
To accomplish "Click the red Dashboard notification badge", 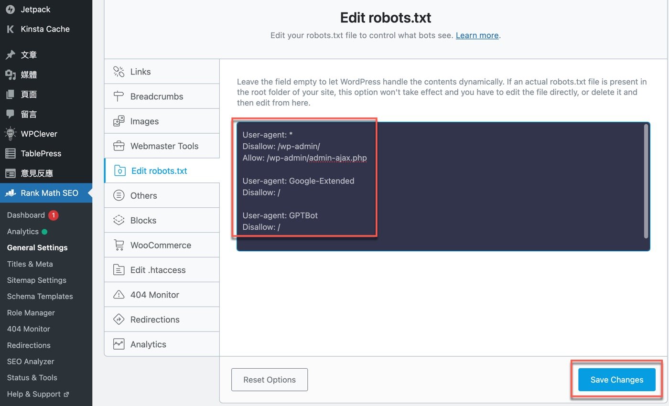I will click(x=53, y=215).
